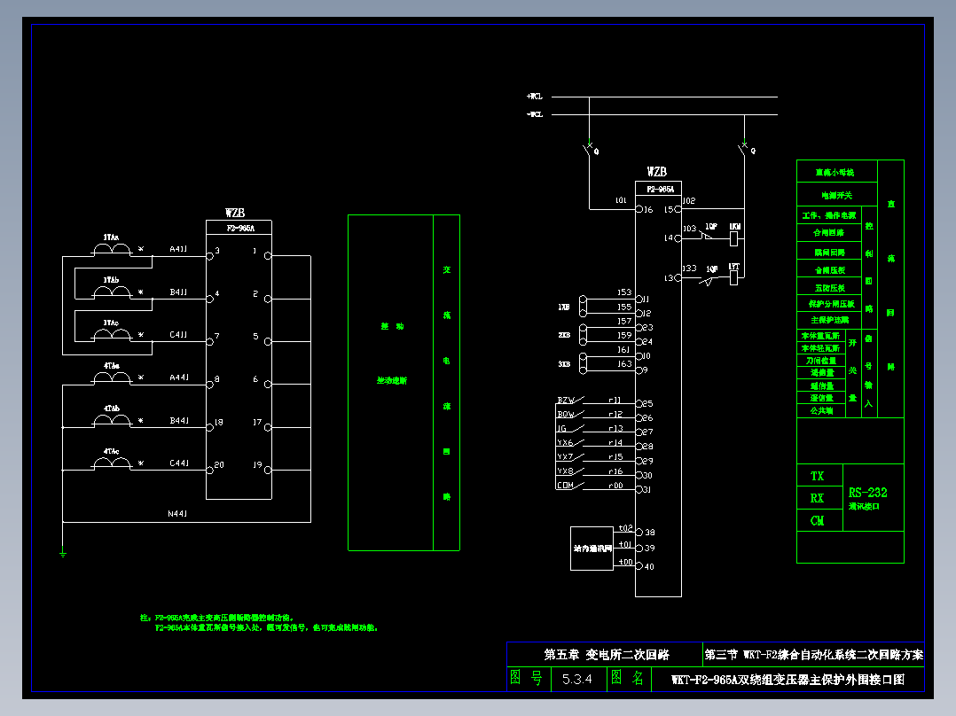Click the C411 wire label
This screenshot has width=956, height=716.
pos(178,335)
